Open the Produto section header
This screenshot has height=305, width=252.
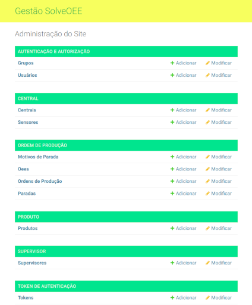29,217
